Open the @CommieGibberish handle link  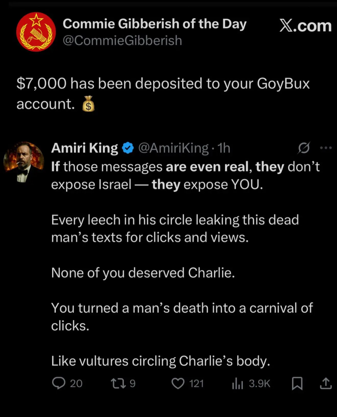[x=122, y=40]
